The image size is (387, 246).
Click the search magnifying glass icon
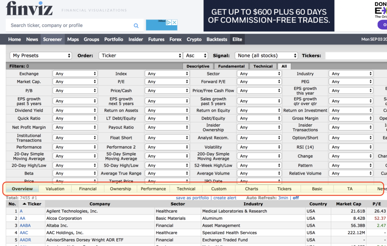tap(136, 26)
